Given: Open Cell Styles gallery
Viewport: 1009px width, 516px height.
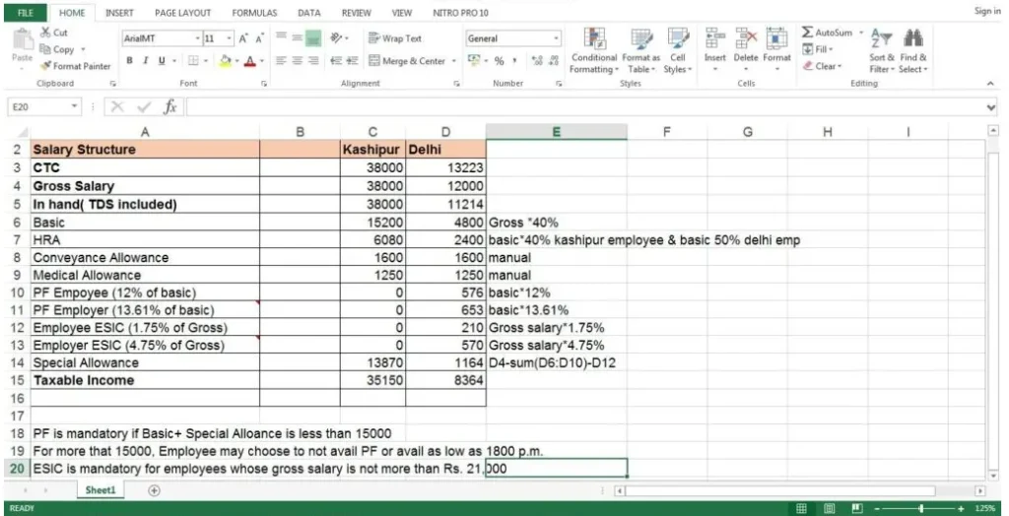Looking at the screenshot, I should [678, 51].
